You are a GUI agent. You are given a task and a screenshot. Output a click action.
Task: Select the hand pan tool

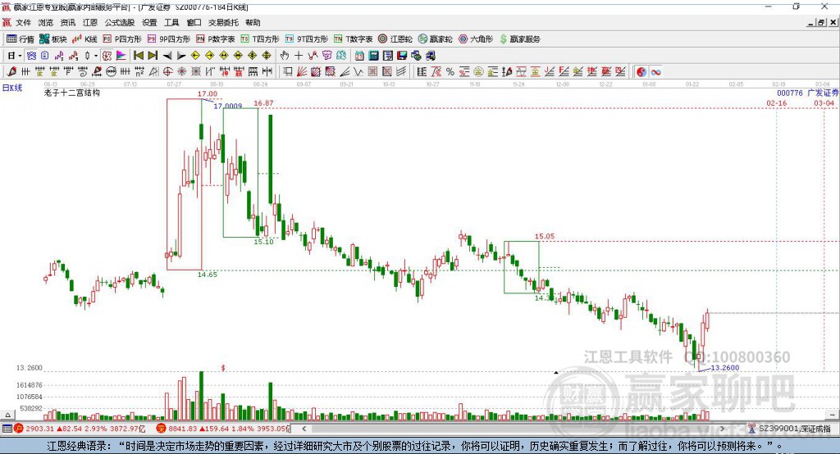285,56
